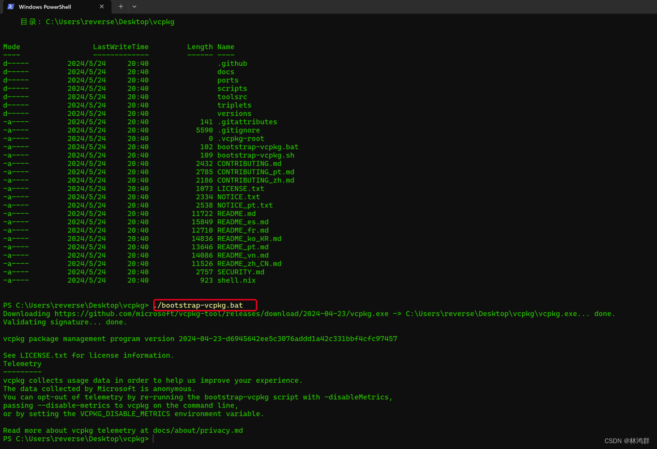The height and width of the screenshot is (449, 657).
Task: Click the See LICENSE.txt for license line
Action: tap(88, 355)
